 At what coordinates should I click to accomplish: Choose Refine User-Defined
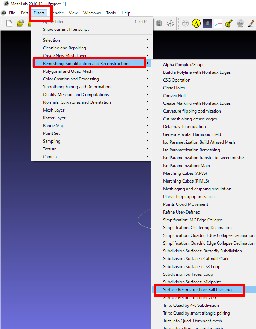click(x=182, y=212)
